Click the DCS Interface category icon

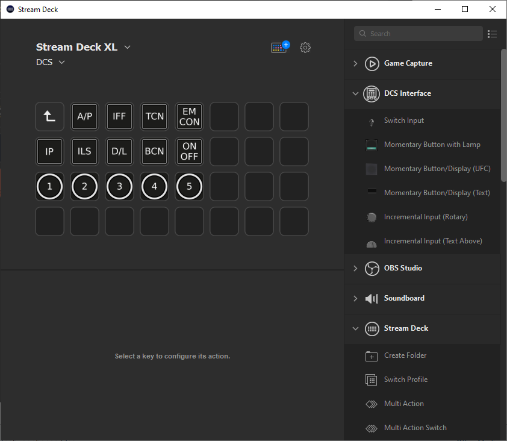click(372, 94)
